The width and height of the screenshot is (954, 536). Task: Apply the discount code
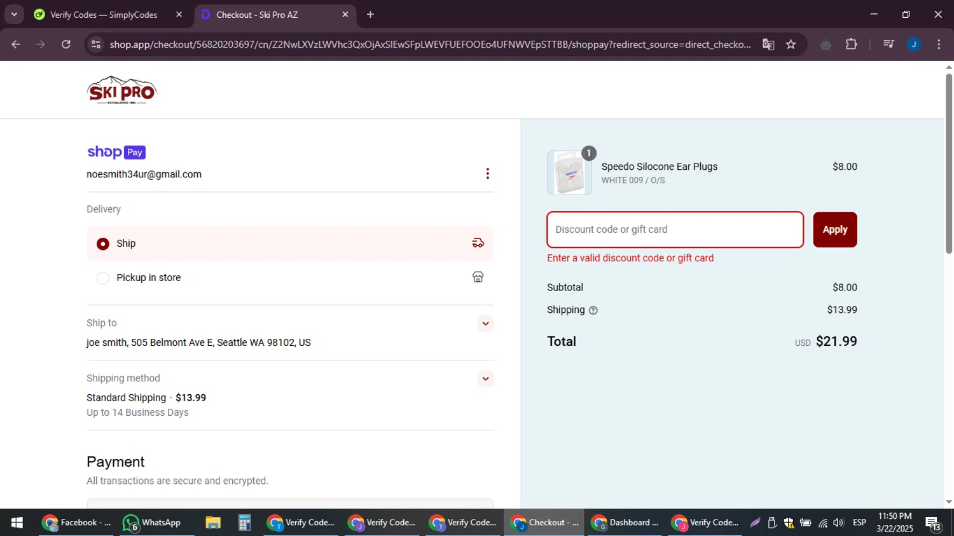click(835, 230)
